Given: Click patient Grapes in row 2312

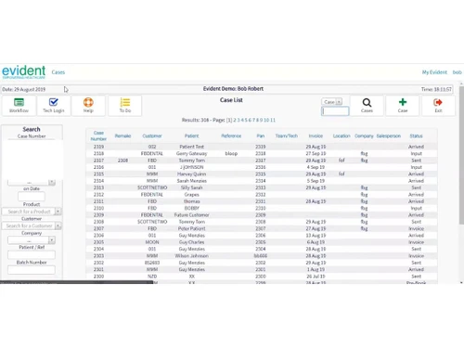Looking at the screenshot, I should [x=191, y=195].
